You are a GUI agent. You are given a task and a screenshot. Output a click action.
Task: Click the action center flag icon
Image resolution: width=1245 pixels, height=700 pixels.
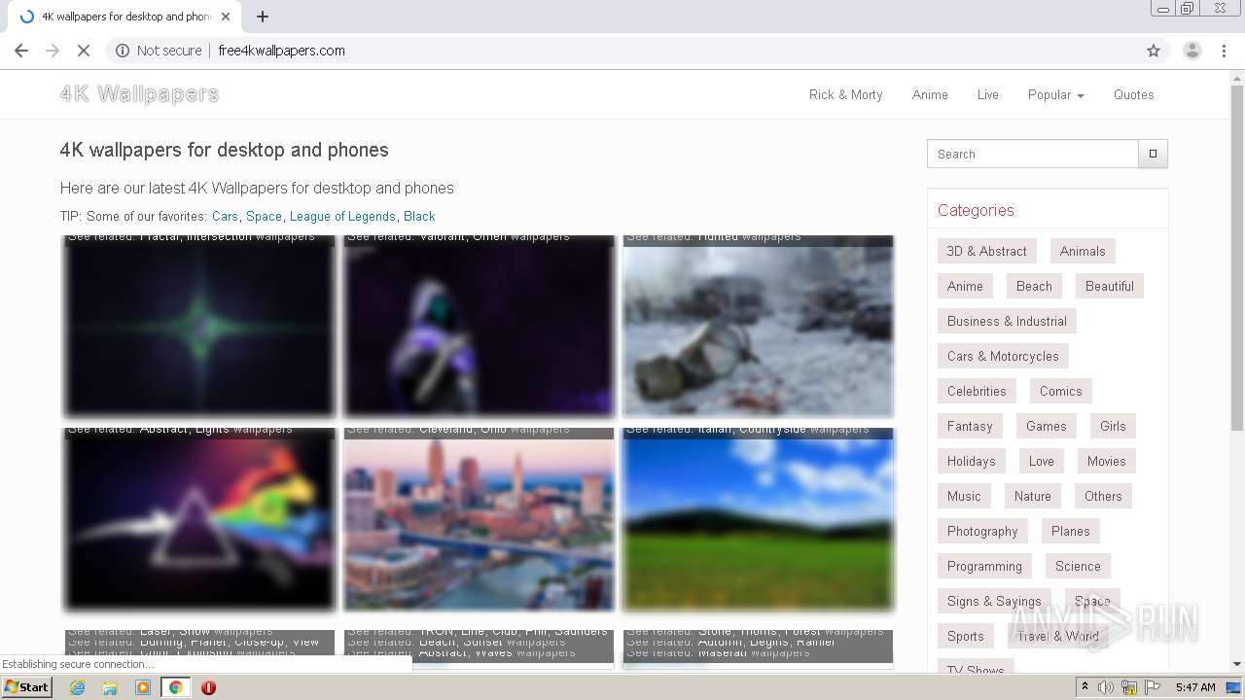(1153, 687)
